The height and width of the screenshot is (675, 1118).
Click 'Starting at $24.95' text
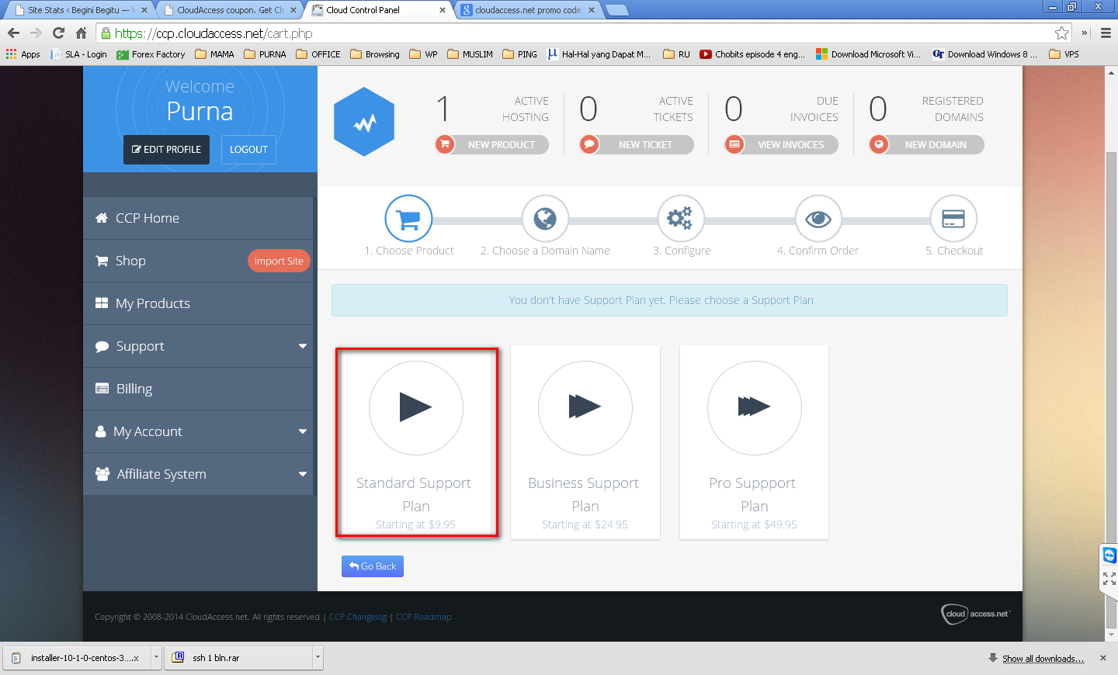click(585, 524)
